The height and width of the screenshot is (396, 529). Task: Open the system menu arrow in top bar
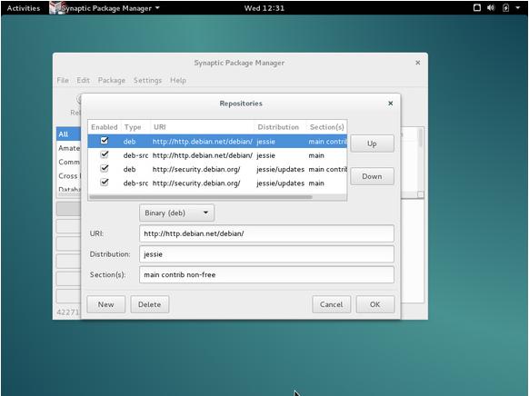[517, 8]
